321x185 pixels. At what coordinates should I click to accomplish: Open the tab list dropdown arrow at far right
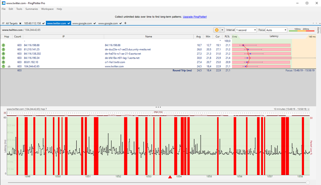pos(320,23)
